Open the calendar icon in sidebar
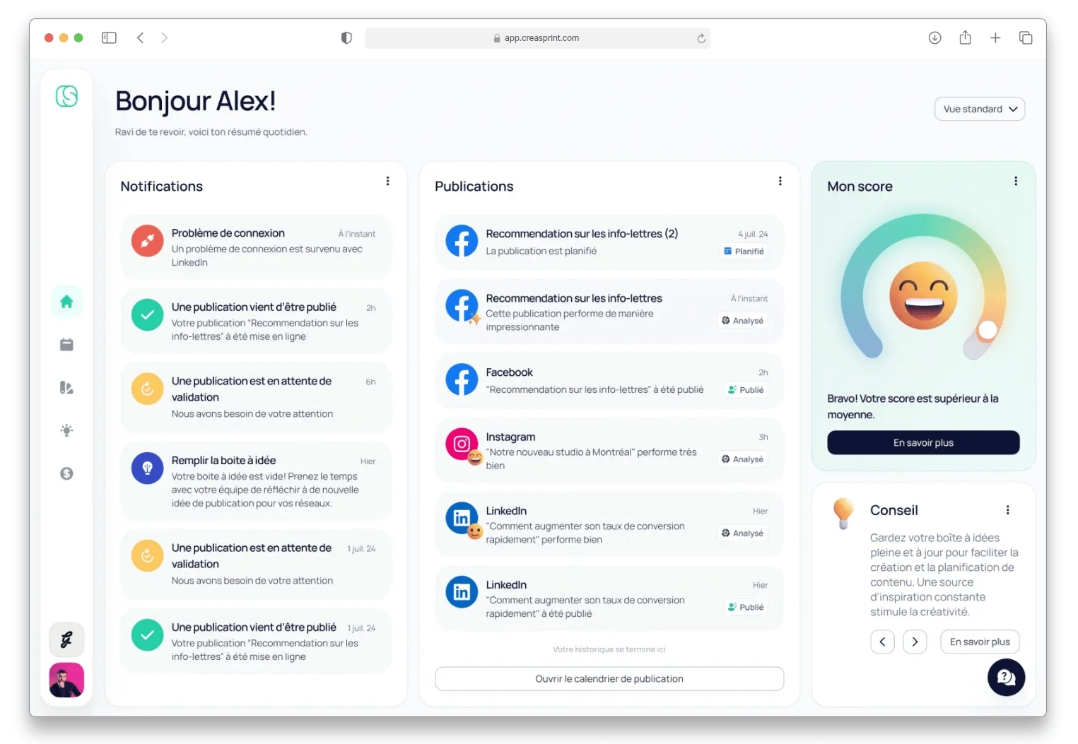This screenshot has width=1078, height=744. pyautogui.click(x=66, y=345)
